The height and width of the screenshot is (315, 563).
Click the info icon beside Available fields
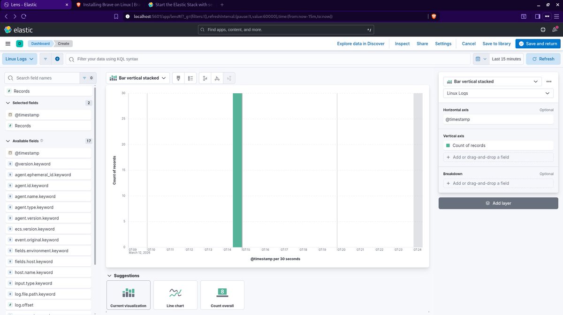click(x=42, y=141)
